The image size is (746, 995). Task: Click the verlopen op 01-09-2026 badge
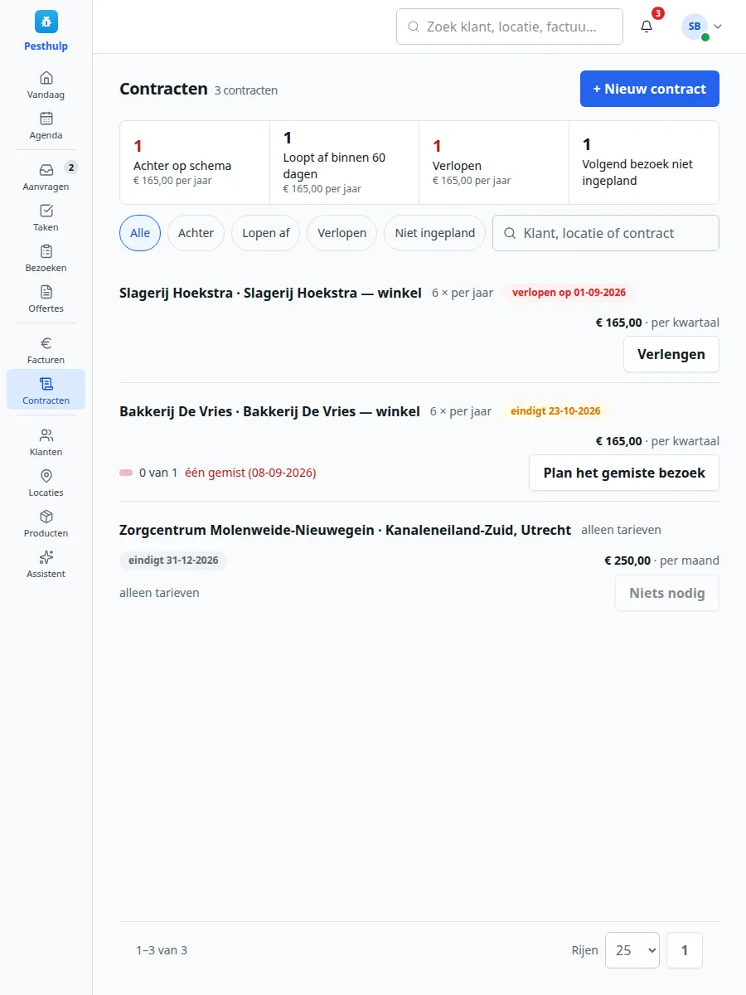point(569,293)
